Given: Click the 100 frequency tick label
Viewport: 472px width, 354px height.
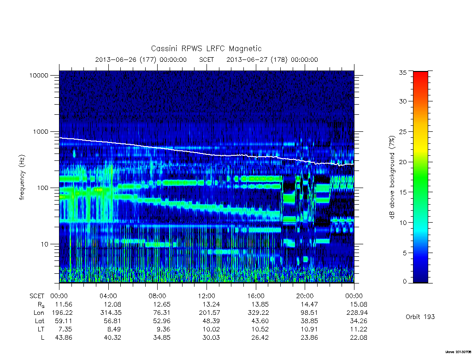Looking at the screenshot, I should (42, 188).
